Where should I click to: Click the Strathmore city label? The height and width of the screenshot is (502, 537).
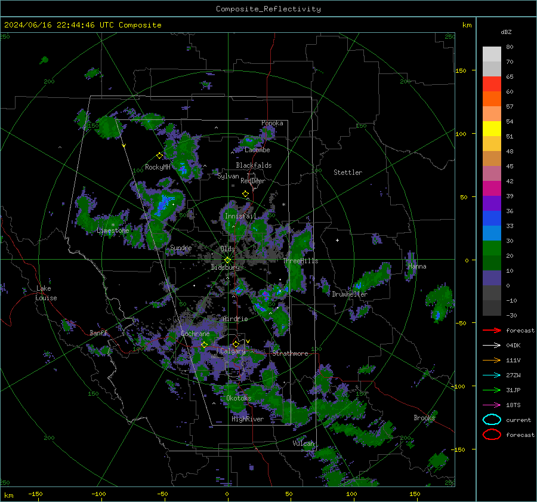(x=290, y=353)
